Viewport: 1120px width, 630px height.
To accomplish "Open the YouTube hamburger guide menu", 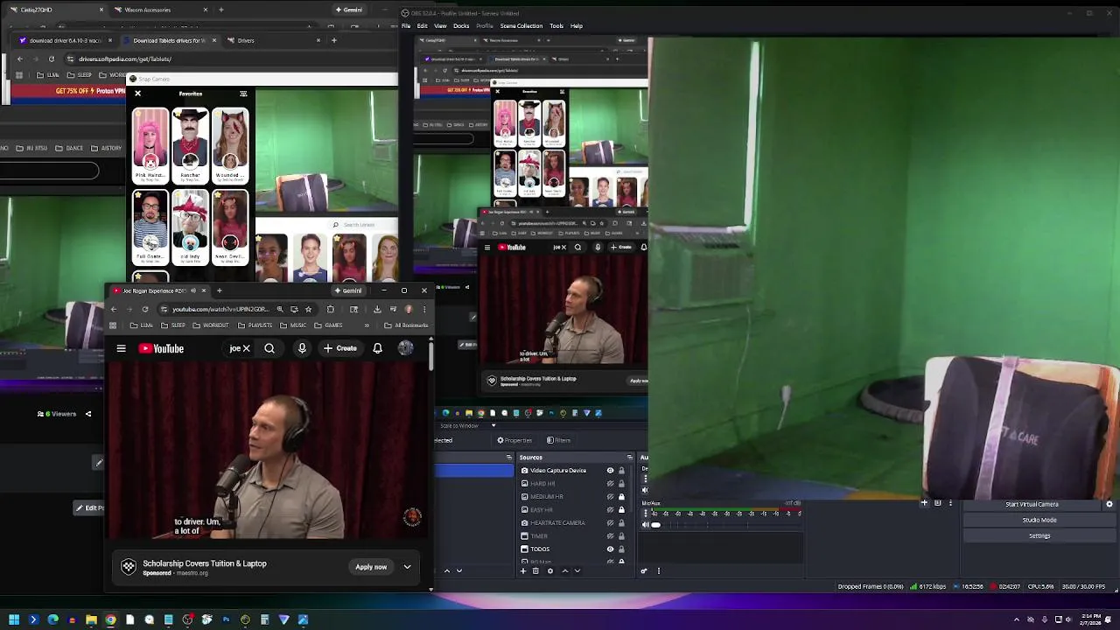I will [121, 348].
